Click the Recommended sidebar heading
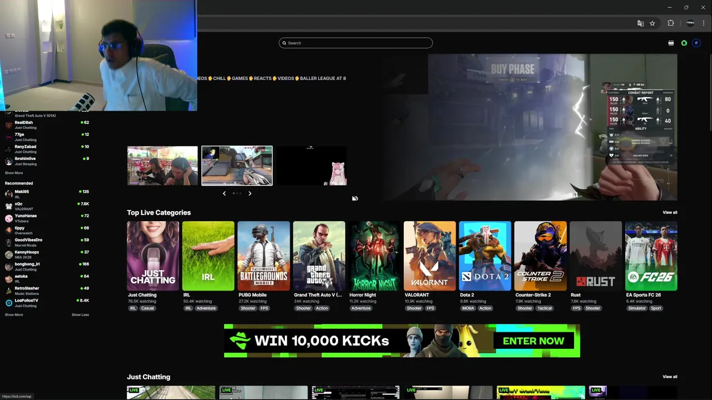Image resolution: width=712 pixels, height=400 pixels. pos(19,183)
